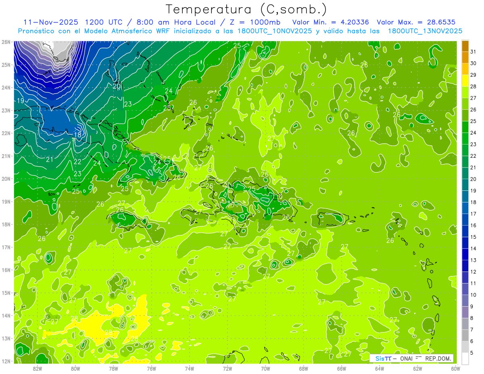Select the 1800UTC_10NOV2025 initialization time
The height and width of the screenshot is (374, 484).
273,31
